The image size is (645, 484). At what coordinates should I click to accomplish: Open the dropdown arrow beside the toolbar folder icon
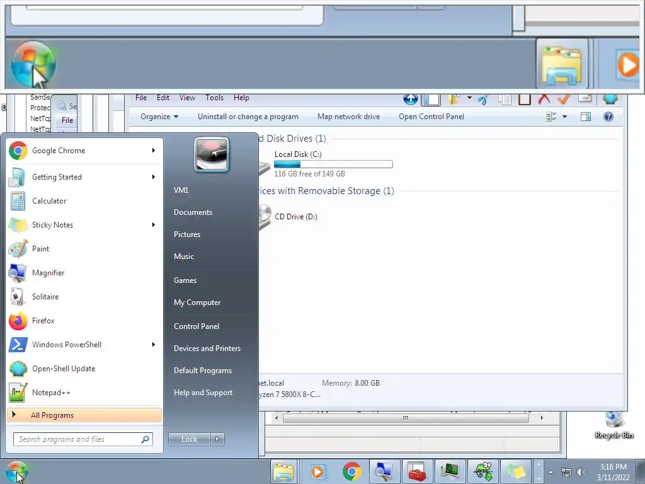(x=469, y=98)
